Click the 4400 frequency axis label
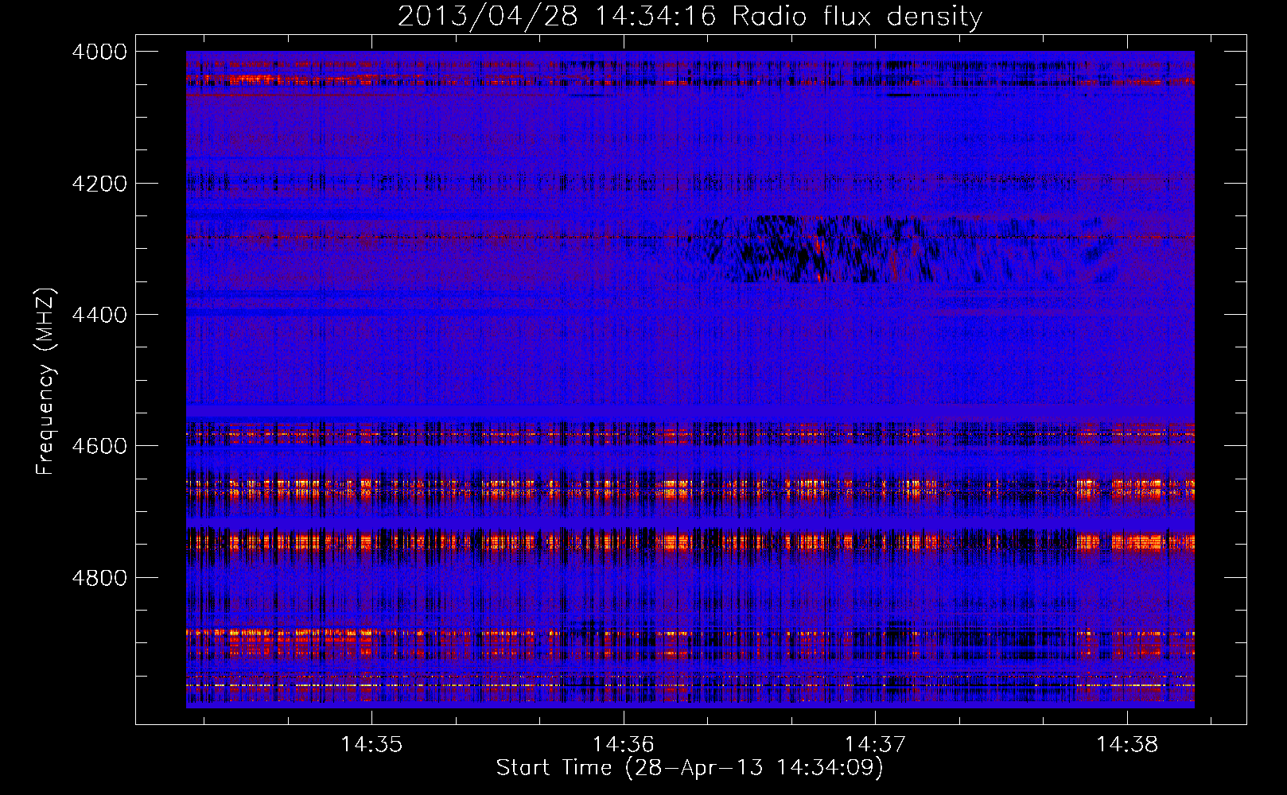 tap(99, 315)
